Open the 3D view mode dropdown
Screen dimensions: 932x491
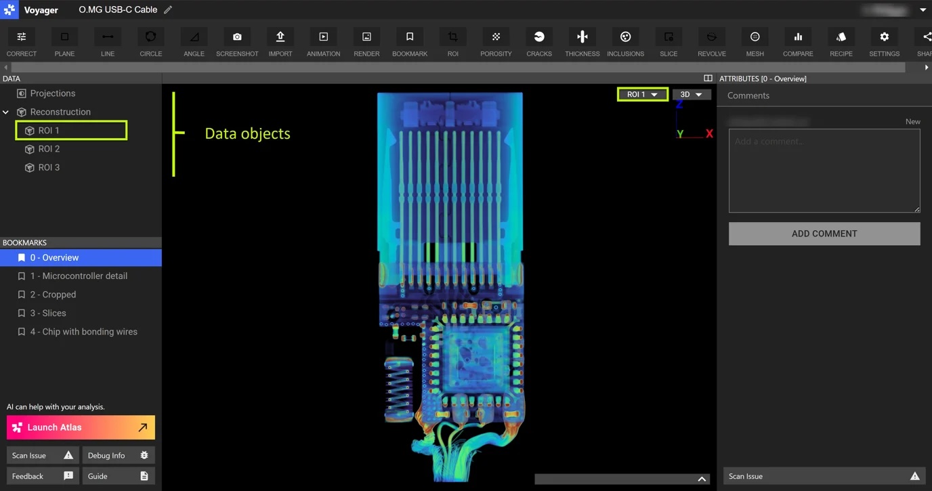pyautogui.click(x=692, y=95)
